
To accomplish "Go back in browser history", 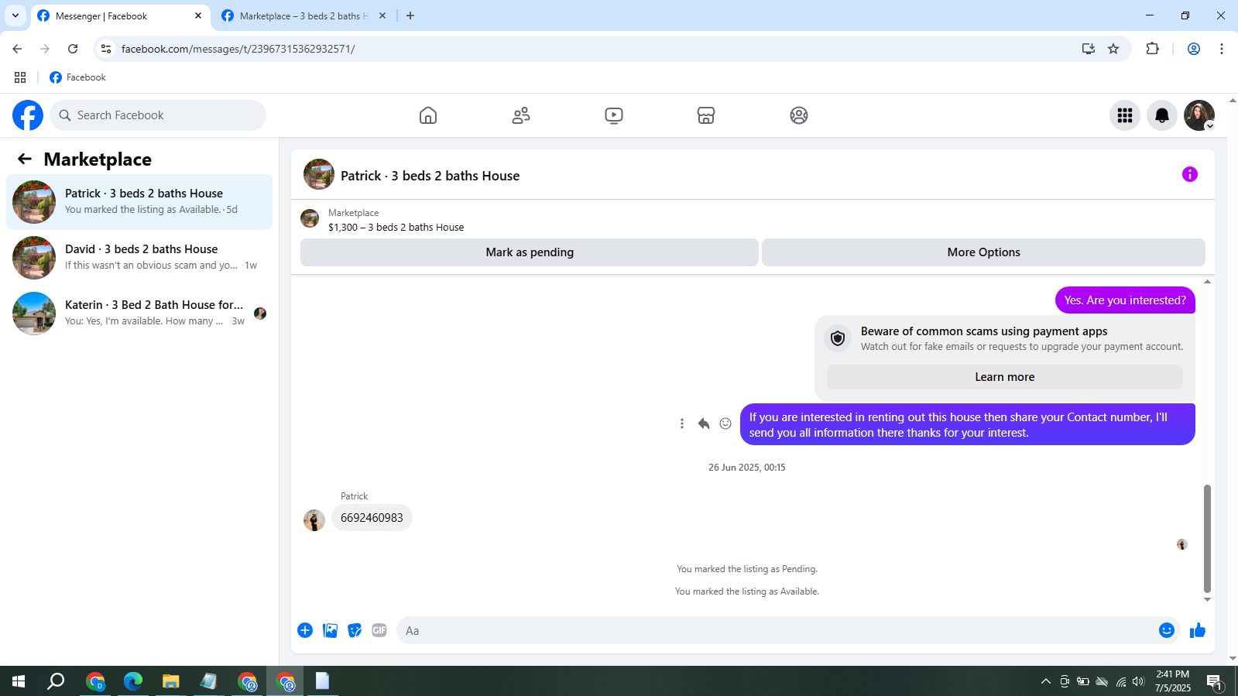I will pyautogui.click(x=17, y=49).
